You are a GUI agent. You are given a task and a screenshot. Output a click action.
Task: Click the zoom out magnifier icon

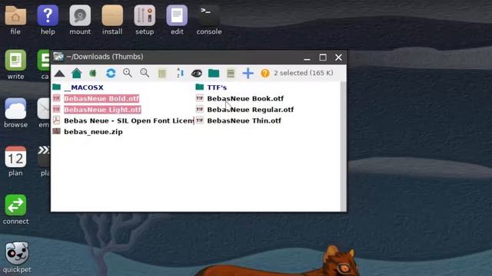pyautogui.click(x=145, y=73)
